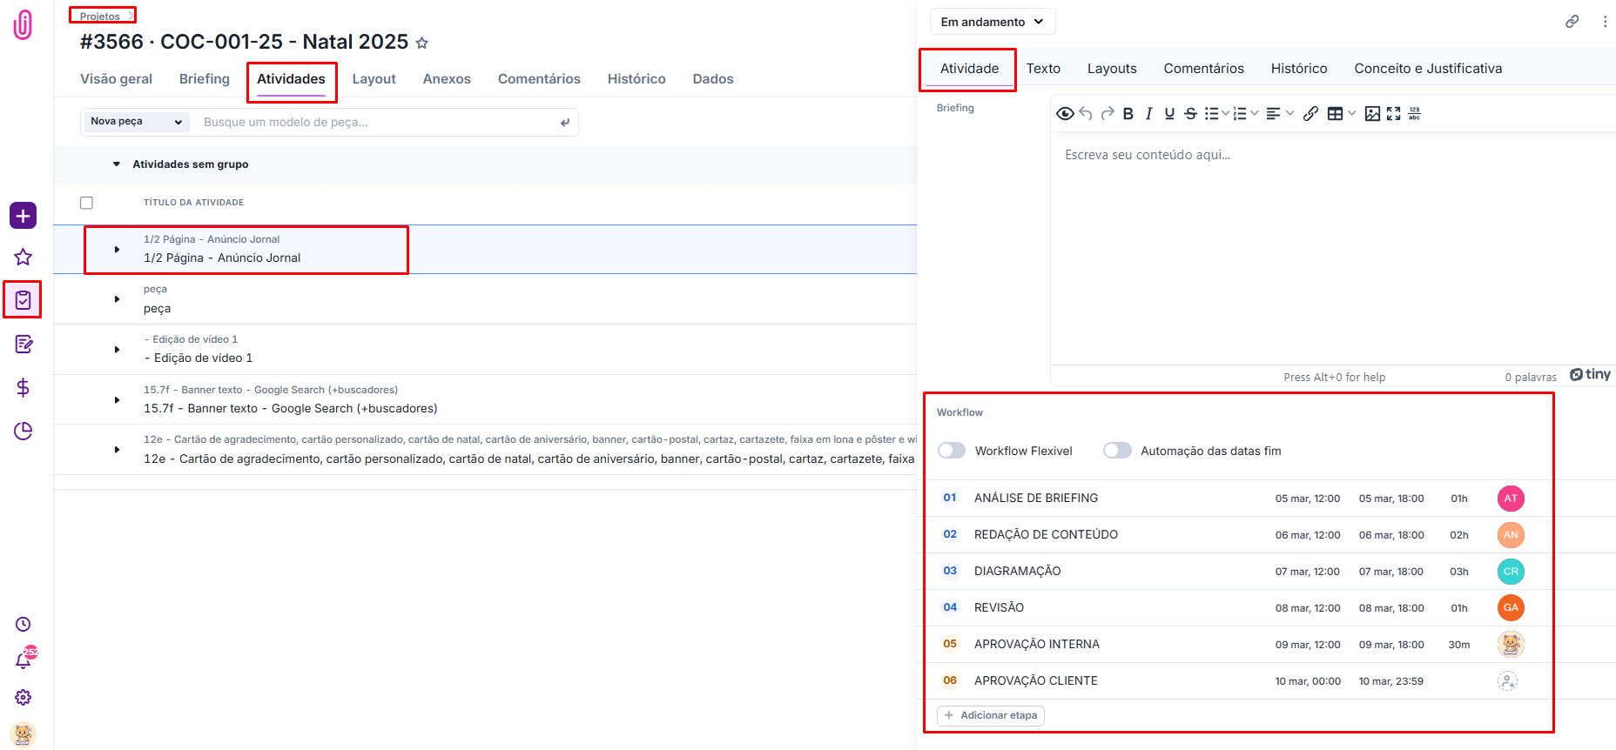
Task: Star the project Natal 2025 as favorite
Action: tap(422, 43)
